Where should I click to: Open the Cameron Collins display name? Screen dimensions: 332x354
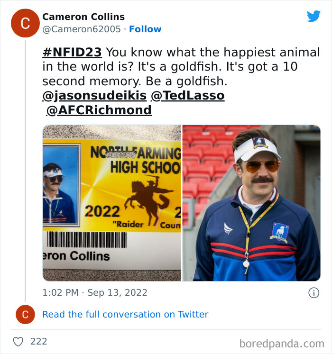[83, 17]
